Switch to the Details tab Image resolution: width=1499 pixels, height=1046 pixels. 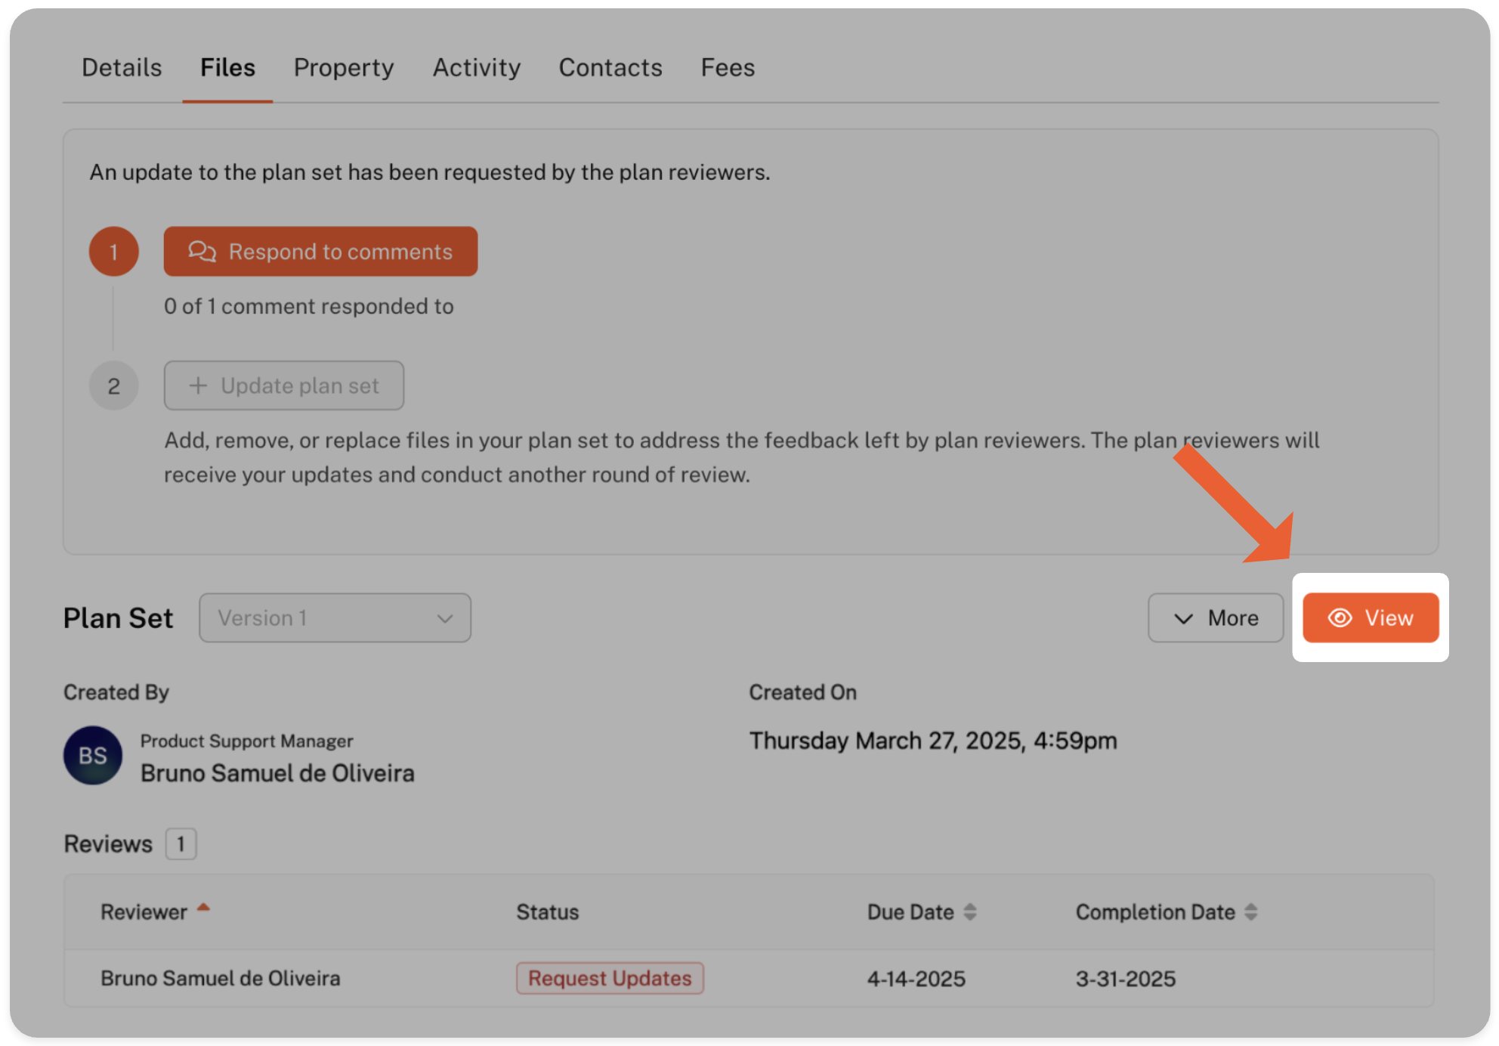(x=122, y=67)
